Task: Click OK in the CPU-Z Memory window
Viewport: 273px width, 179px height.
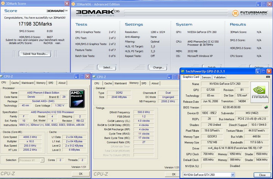Action: pyautogui.click(x=174, y=174)
